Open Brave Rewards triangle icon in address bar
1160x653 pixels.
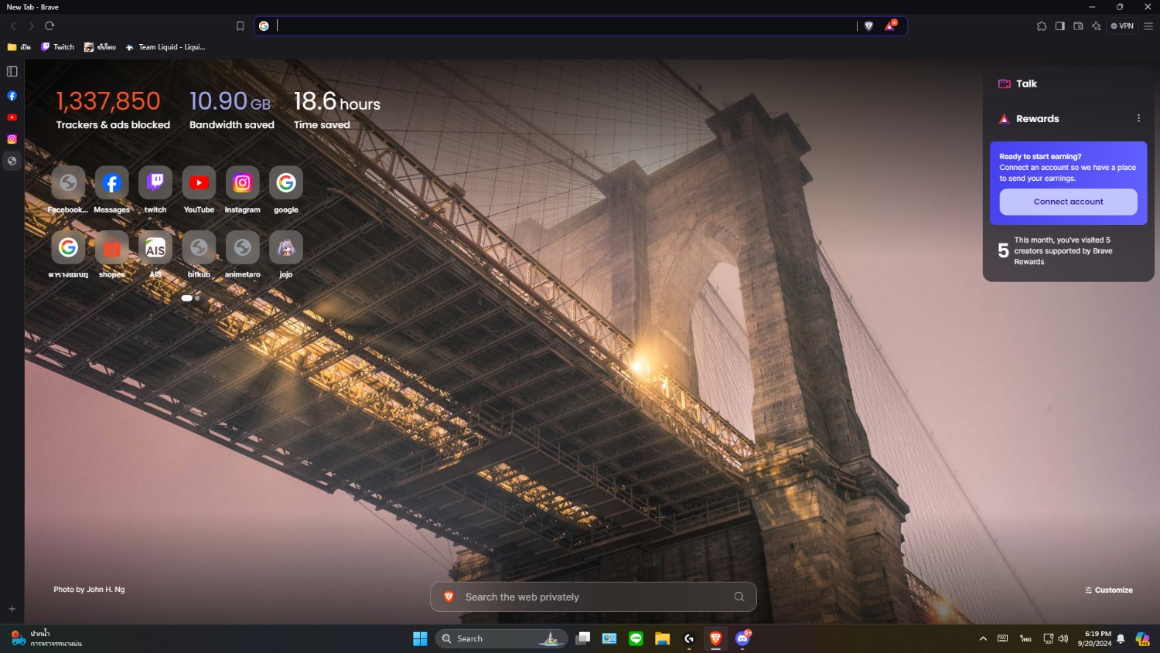coord(891,26)
